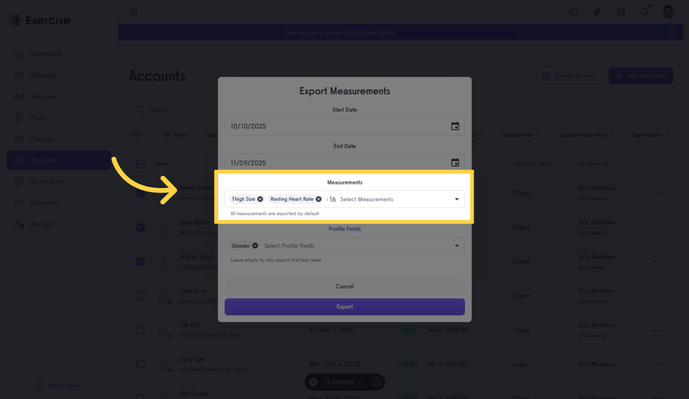Open the Workout Plan filter dropdown
689x399 pixels.
(x=521, y=135)
